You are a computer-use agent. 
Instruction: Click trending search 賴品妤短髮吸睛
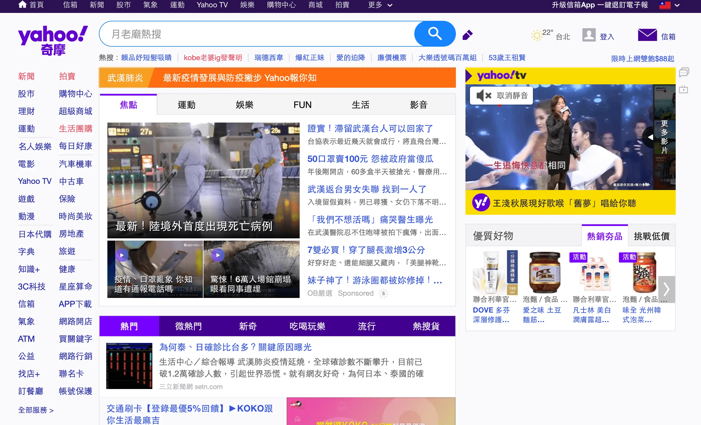click(x=146, y=57)
